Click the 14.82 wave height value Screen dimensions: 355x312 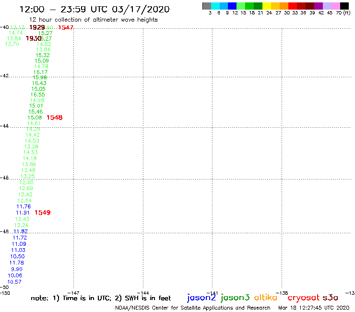coord(44,45)
